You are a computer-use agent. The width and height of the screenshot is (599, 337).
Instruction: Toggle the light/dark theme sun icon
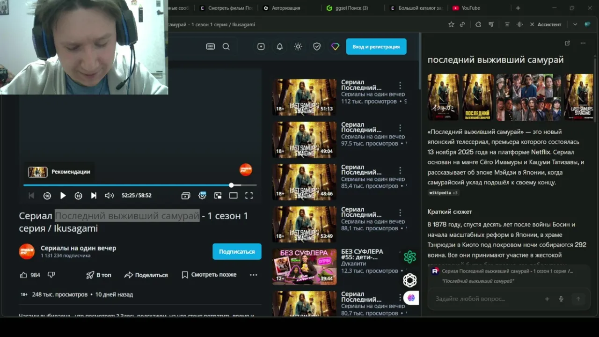298,47
